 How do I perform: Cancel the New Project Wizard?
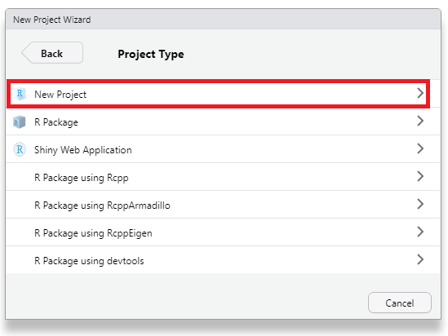pyautogui.click(x=399, y=303)
